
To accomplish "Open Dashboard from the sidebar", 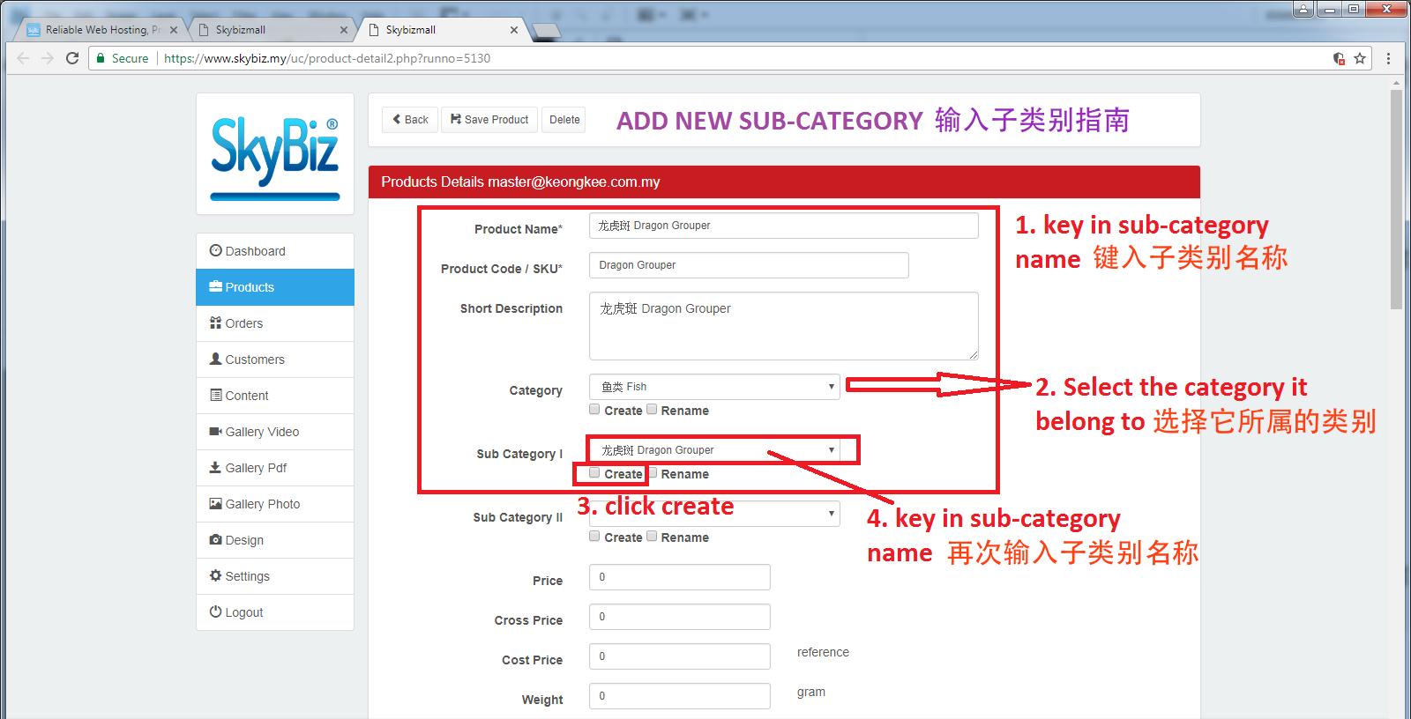I will (275, 251).
